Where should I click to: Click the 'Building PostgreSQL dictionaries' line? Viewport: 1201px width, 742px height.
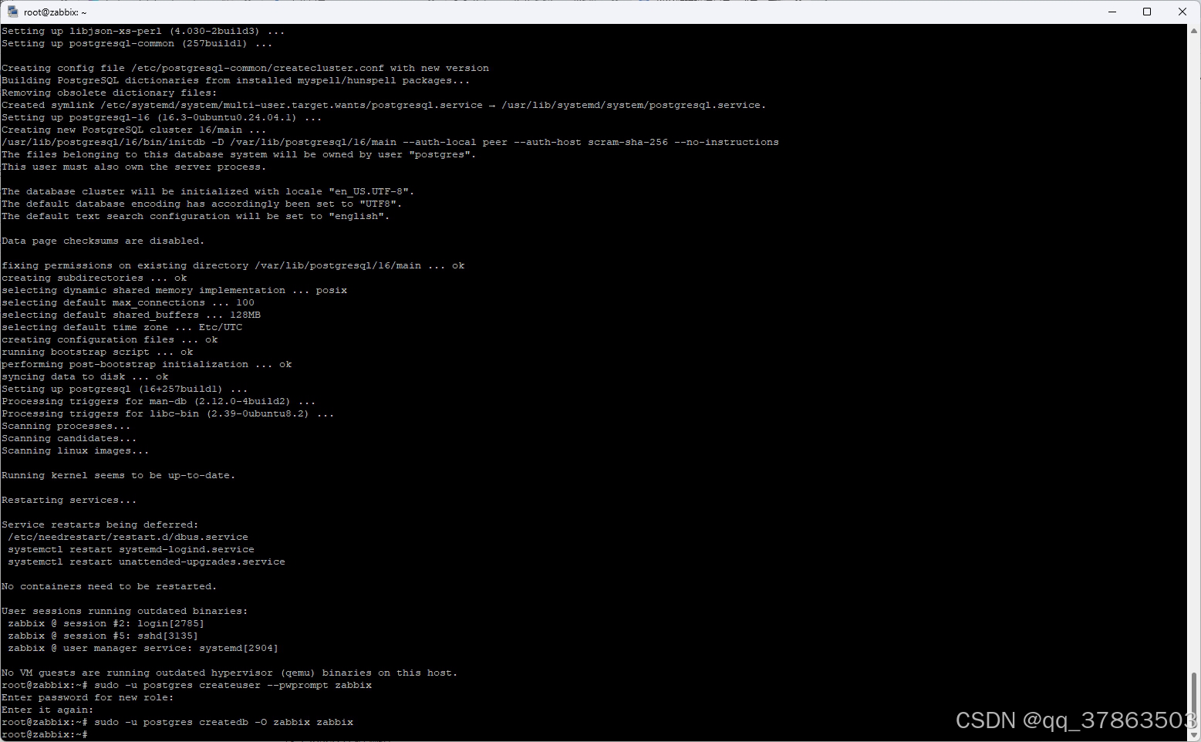[x=236, y=80]
